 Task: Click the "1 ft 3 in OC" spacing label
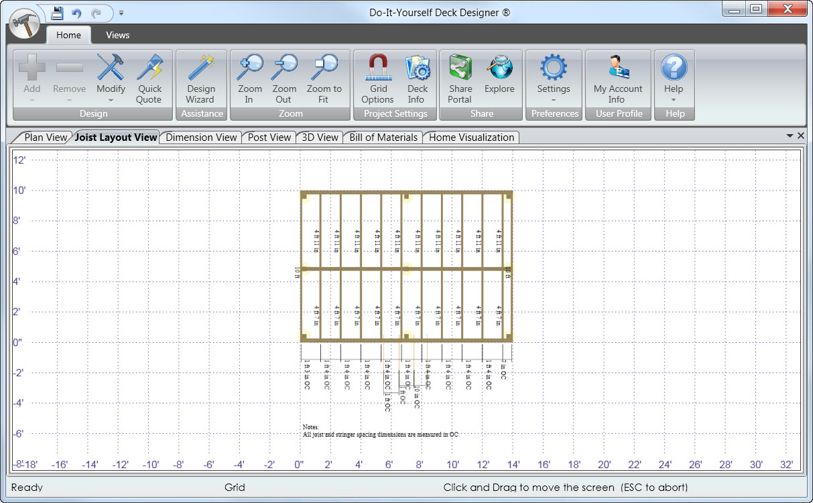click(307, 376)
